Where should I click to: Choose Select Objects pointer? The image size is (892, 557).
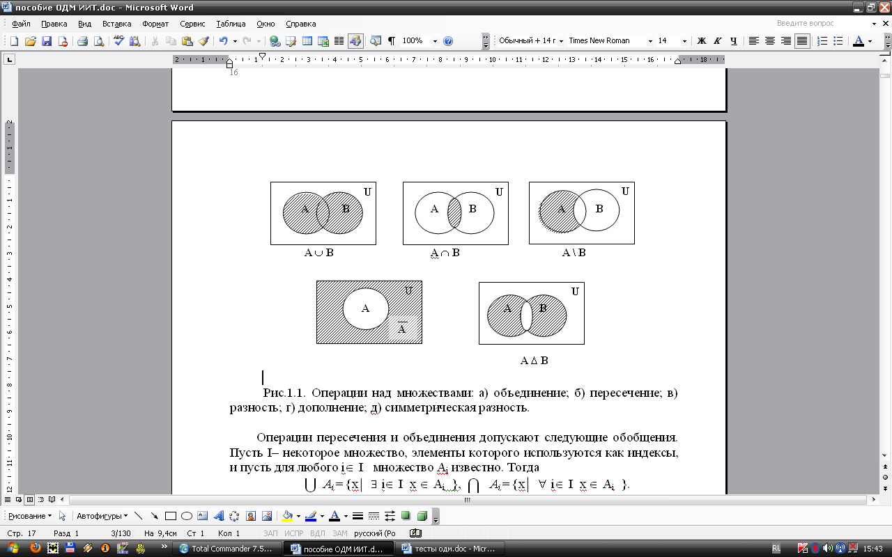click(x=63, y=516)
